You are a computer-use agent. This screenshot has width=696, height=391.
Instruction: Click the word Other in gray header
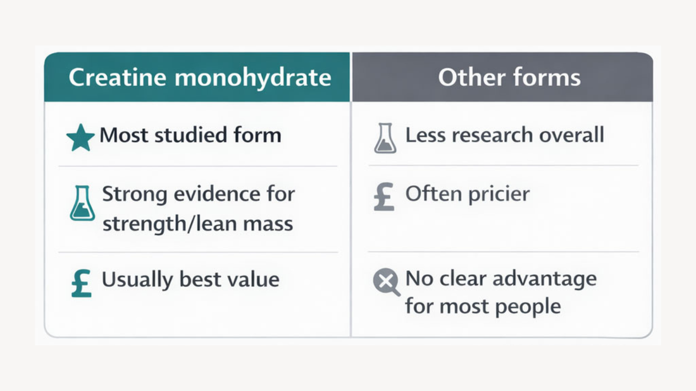[x=472, y=77]
